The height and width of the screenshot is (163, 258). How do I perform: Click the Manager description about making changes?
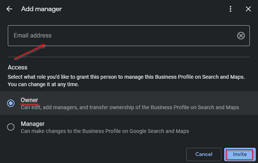click(105, 131)
